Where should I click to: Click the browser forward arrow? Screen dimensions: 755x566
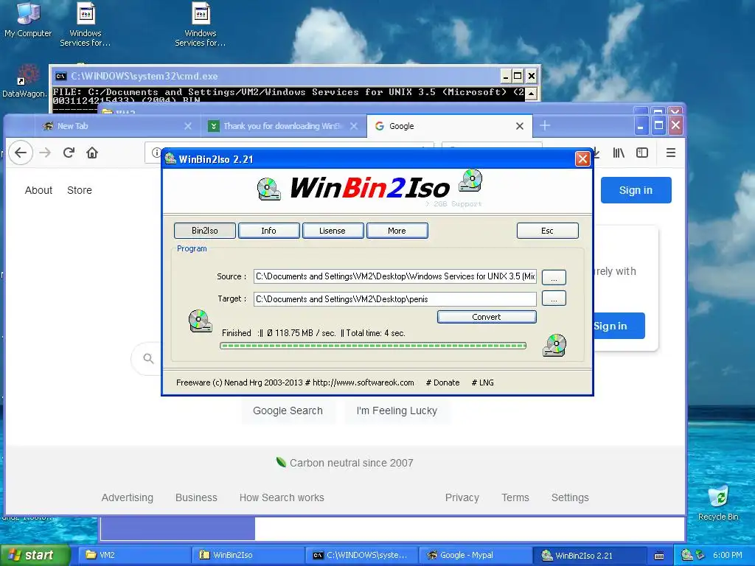[x=45, y=153]
